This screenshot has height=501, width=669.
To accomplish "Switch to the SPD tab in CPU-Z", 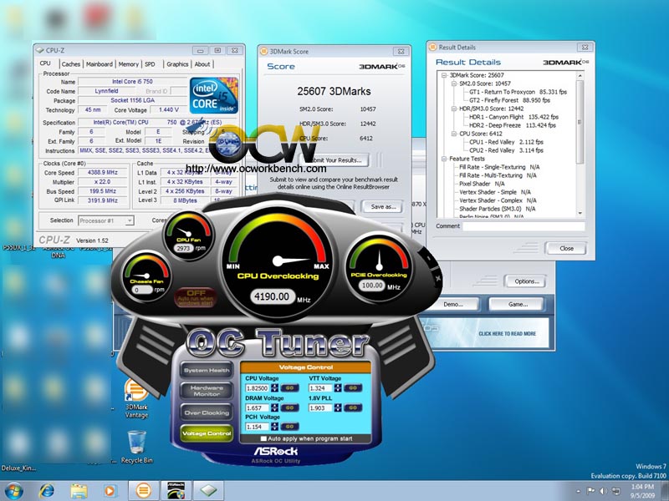I will coord(150,64).
